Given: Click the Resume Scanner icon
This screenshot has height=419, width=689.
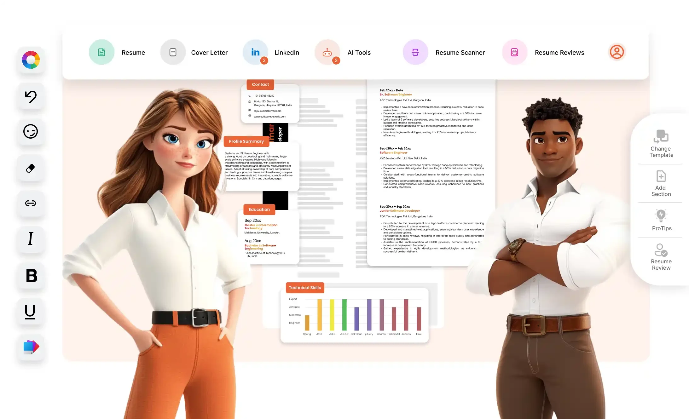Looking at the screenshot, I should click(415, 52).
